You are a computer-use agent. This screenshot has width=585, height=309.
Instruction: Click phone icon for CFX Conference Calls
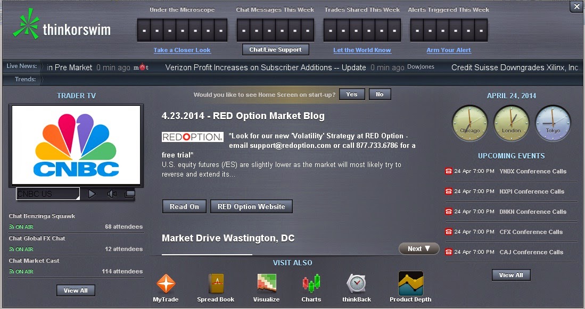coord(448,231)
